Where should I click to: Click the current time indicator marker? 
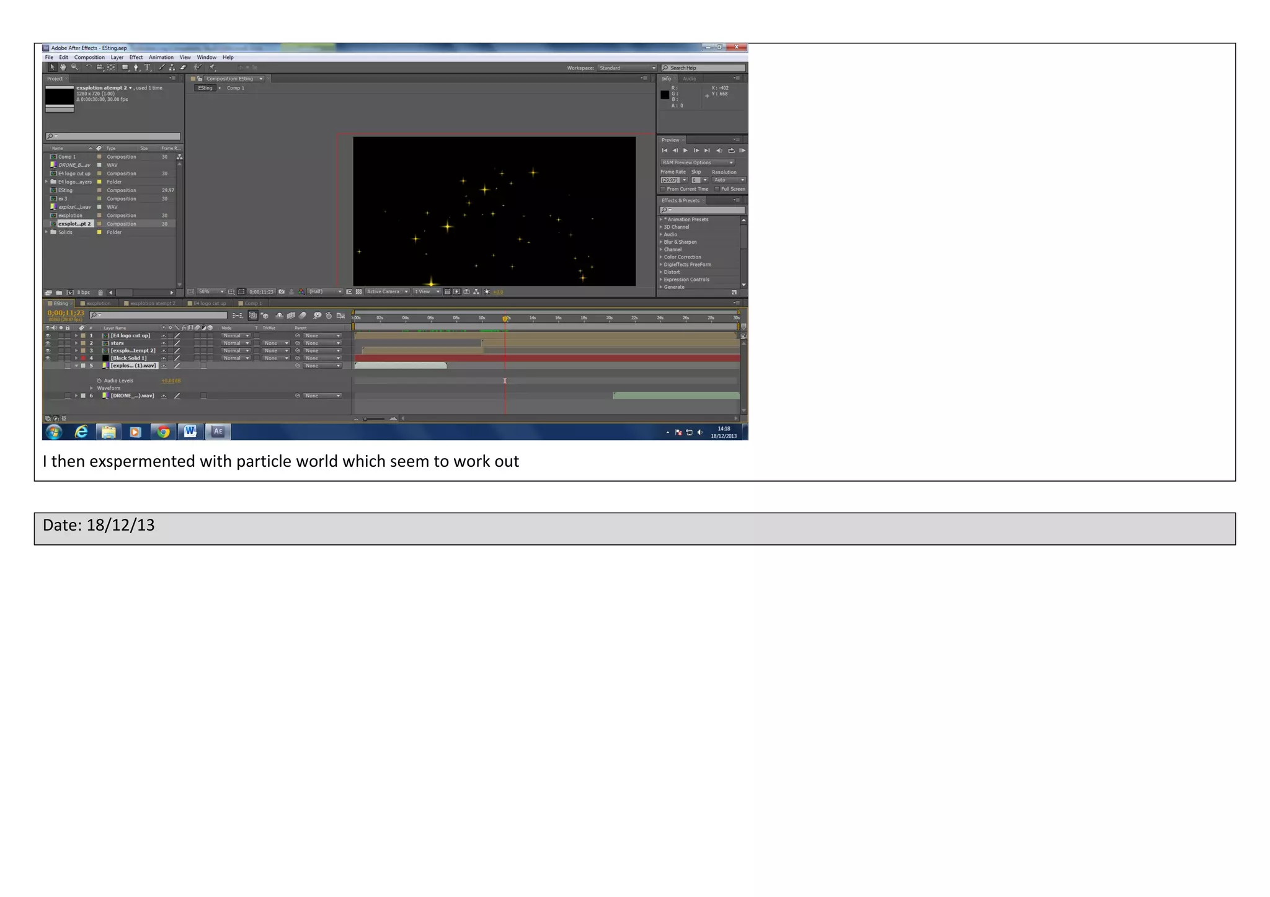pos(505,318)
